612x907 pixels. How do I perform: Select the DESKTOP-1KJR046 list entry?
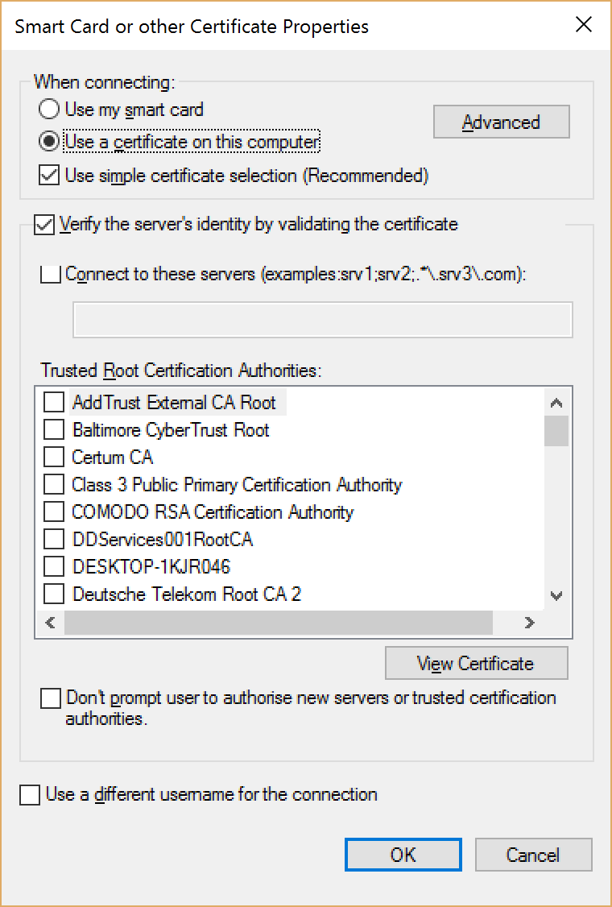[x=151, y=567]
